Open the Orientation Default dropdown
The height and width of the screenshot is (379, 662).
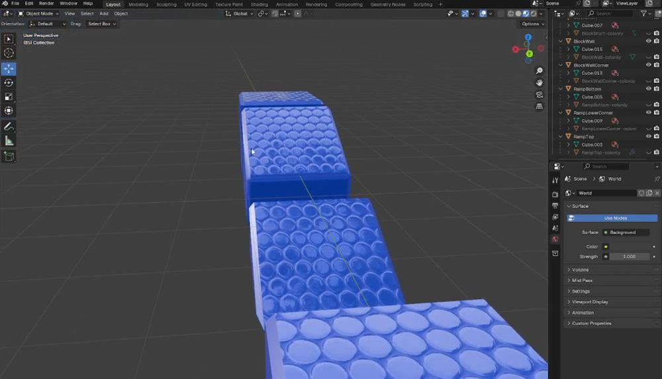coord(48,24)
